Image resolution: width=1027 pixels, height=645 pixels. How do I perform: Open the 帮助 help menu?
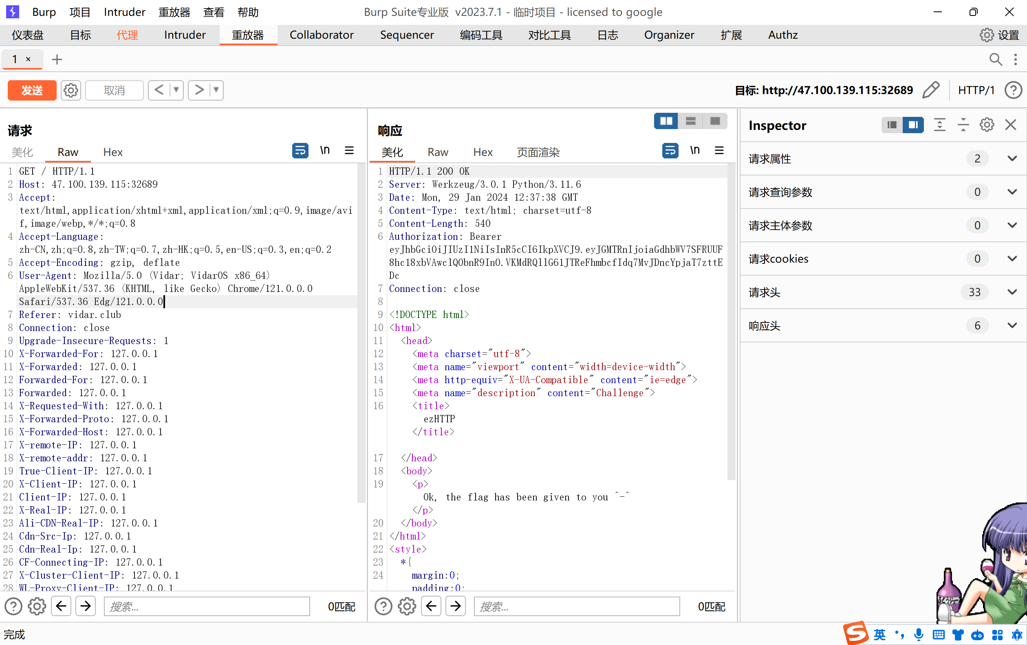click(x=248, y=12)
